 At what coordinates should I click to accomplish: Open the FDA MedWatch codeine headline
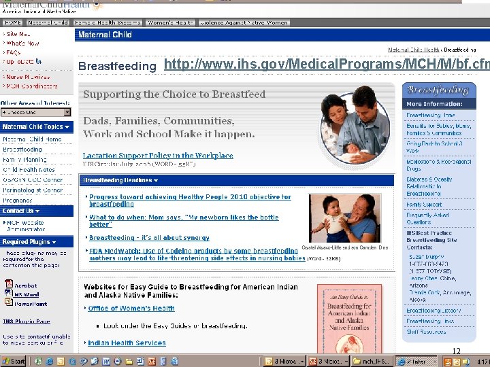coord(197,254)
